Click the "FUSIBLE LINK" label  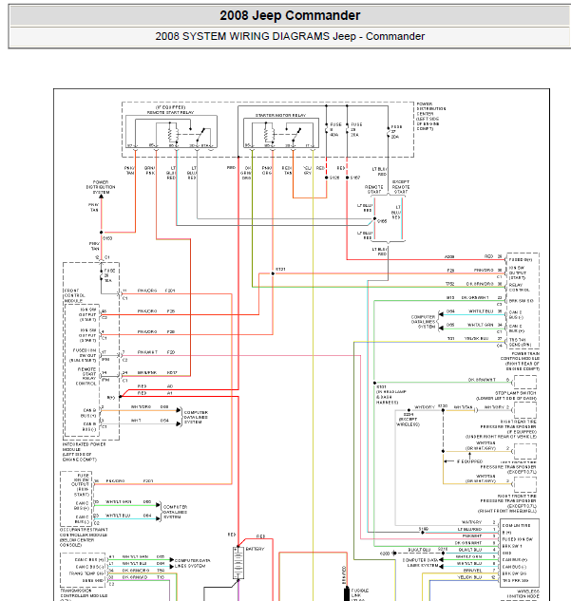[360, 593]
